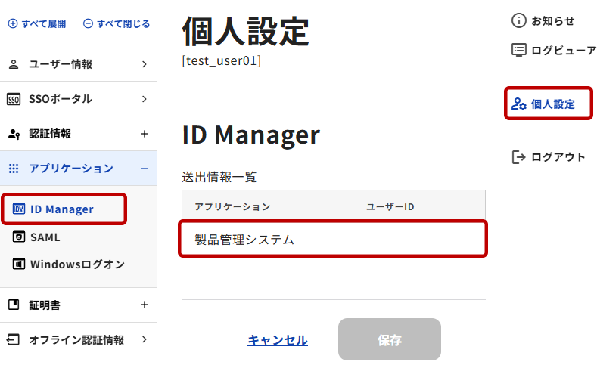Click the SAML shield icon
This screenshot has width=597, height=365.
pos(20,237)
